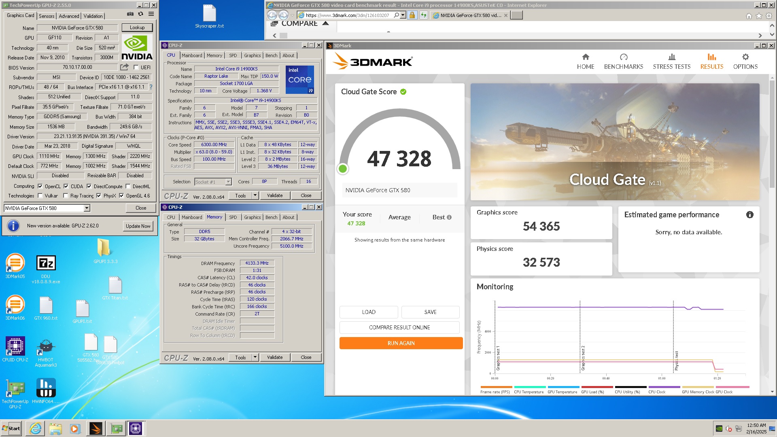Open the Windows Start button
This screenshot has width=777, height=437.
point(11,428)
